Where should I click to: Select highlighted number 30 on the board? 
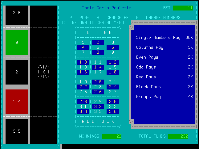click(113, 101)
